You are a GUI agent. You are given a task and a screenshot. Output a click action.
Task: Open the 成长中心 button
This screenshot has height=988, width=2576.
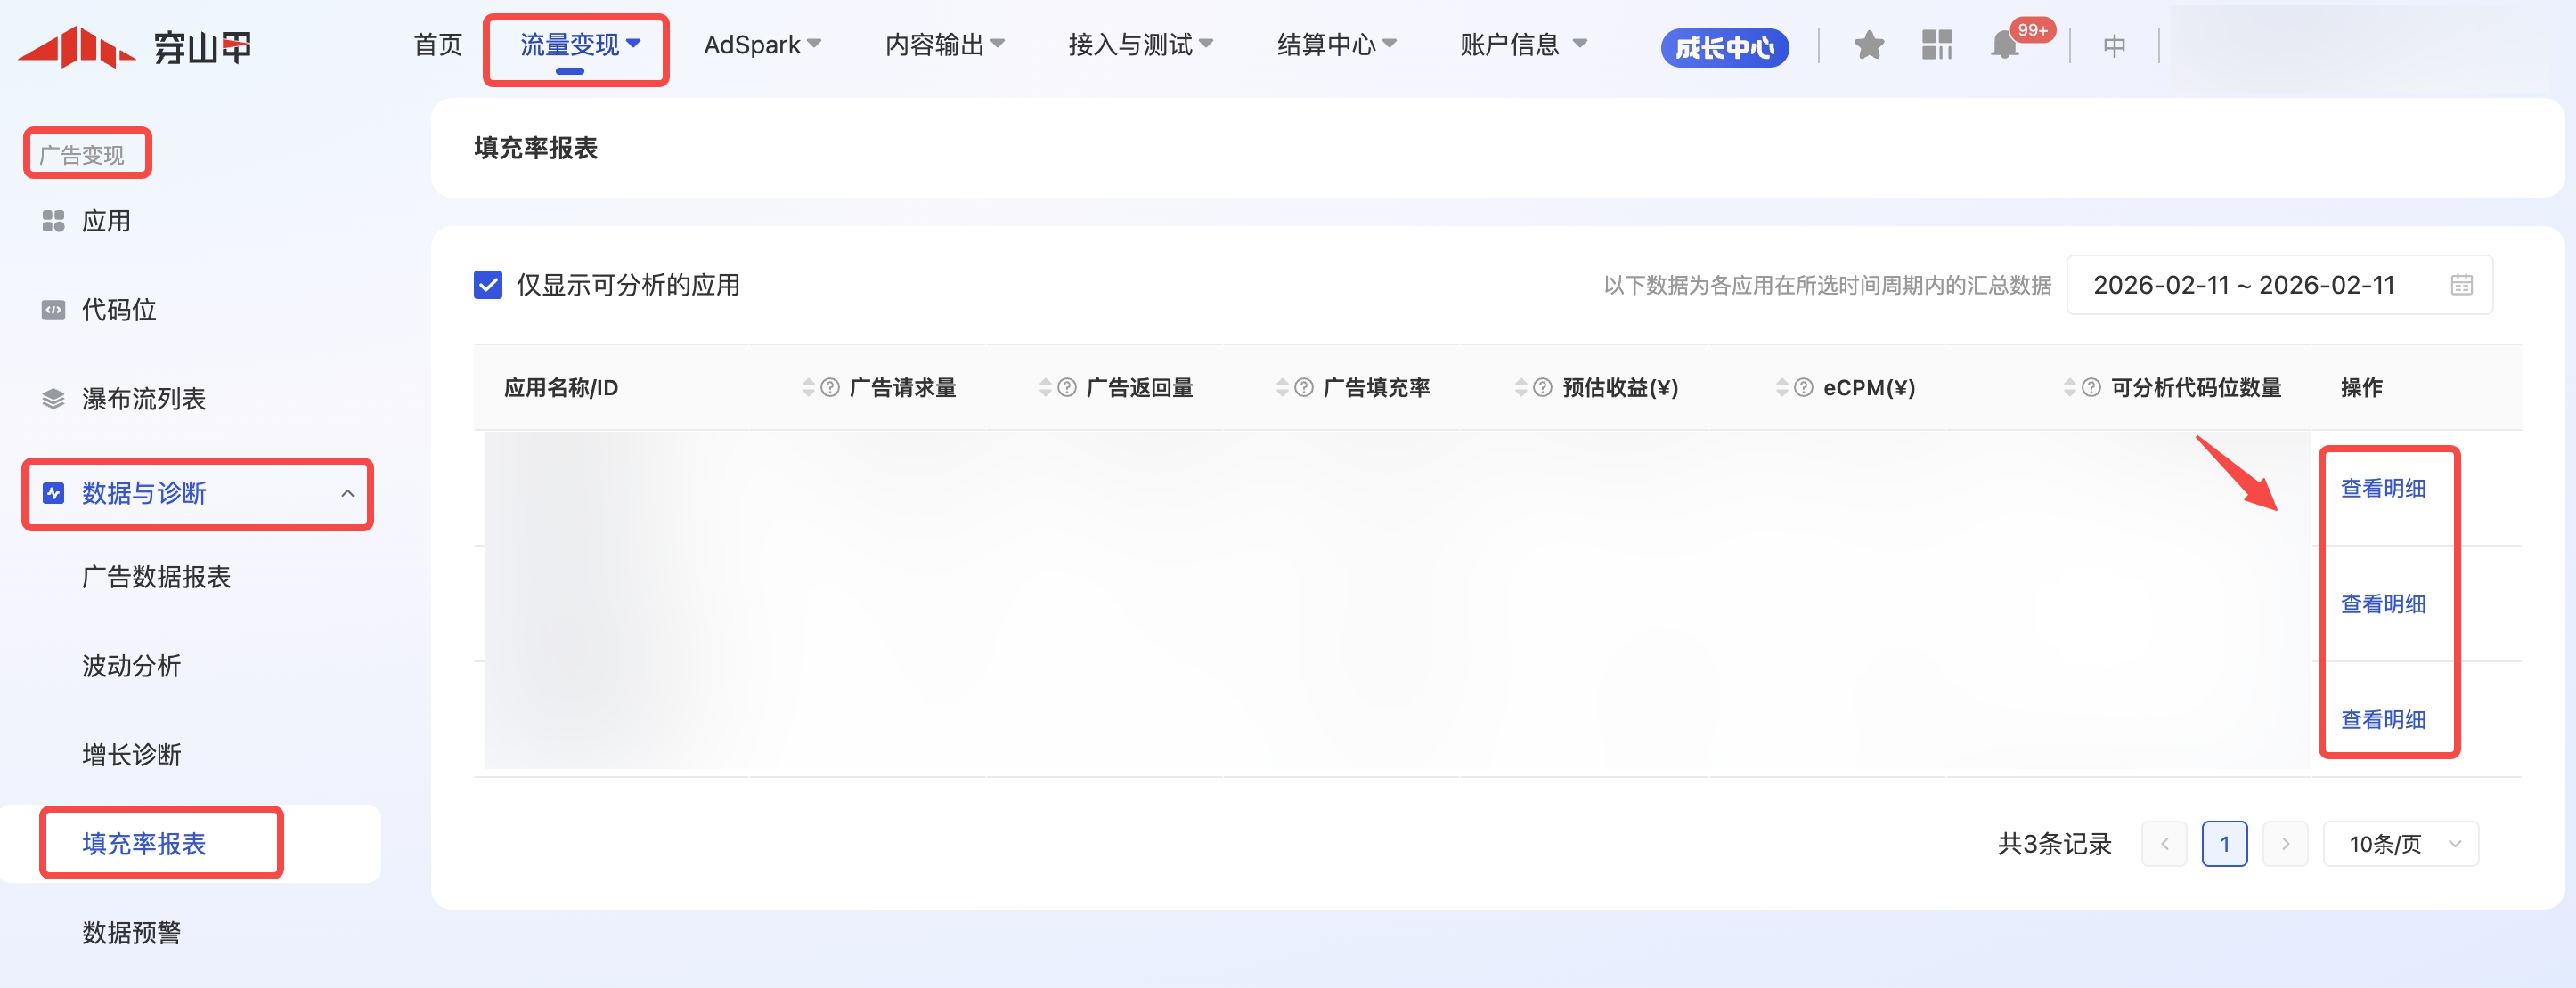1724,47
